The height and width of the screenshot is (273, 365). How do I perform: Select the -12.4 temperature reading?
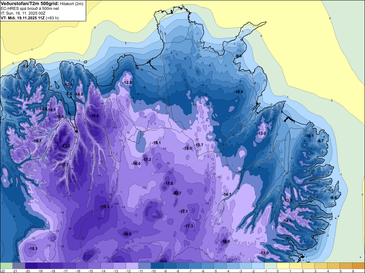(x=69, y=85)
